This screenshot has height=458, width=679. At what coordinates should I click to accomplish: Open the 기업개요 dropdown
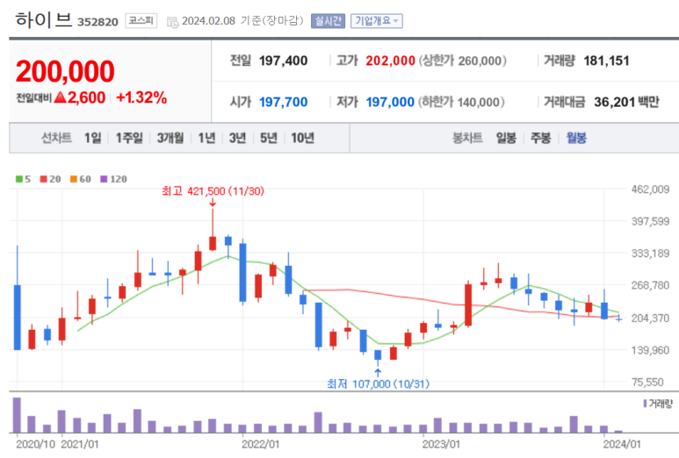[x=376, y=21]
